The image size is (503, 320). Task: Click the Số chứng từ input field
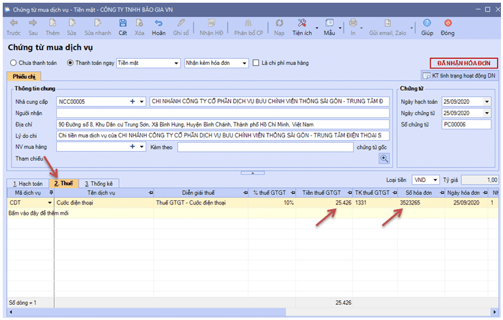[466, 124]
